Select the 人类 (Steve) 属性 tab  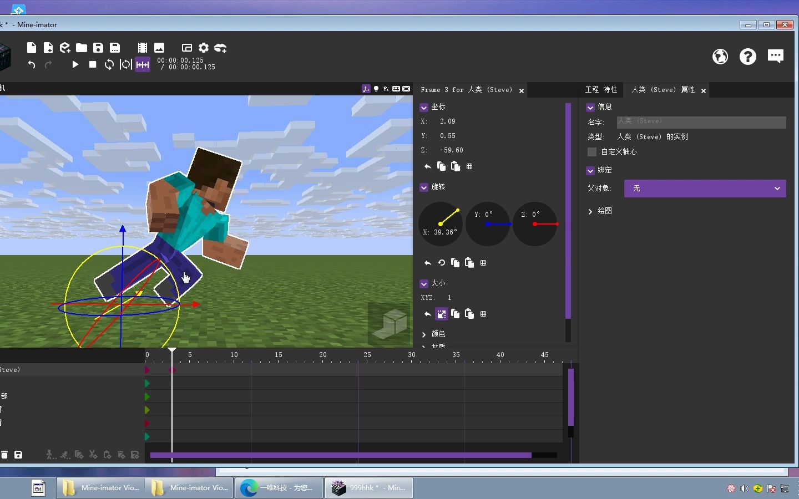(x=663, y=90)
